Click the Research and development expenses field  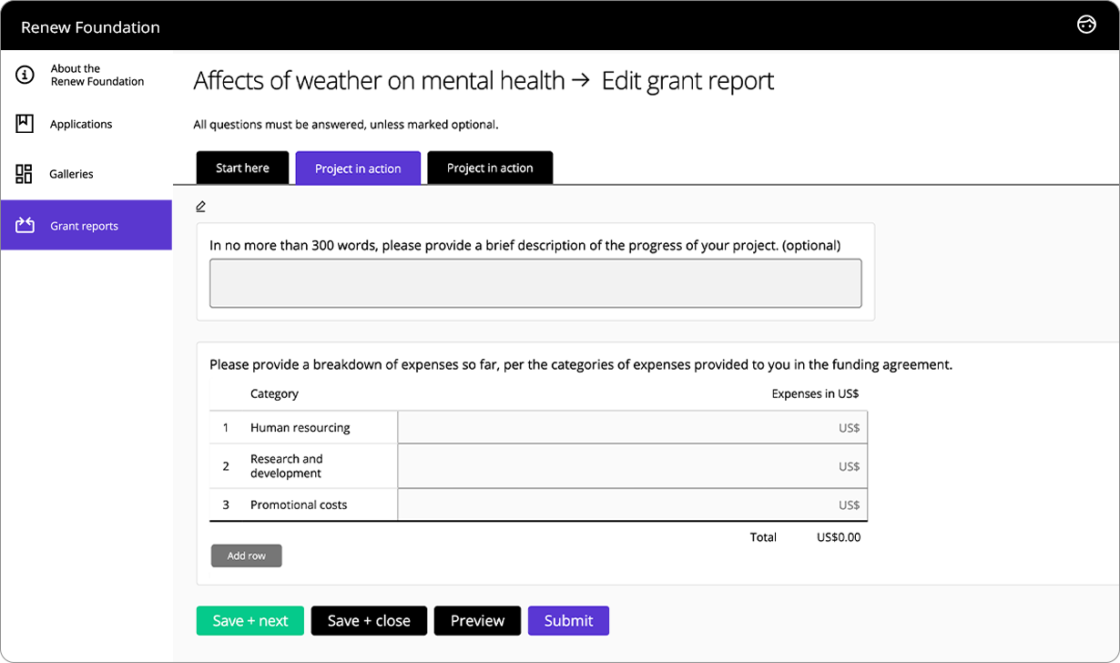pos(633,465)
